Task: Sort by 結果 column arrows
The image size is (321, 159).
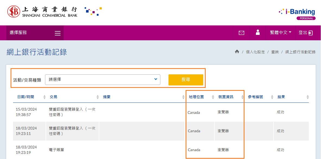Action: pyautogui.click(x=307, y=97)
